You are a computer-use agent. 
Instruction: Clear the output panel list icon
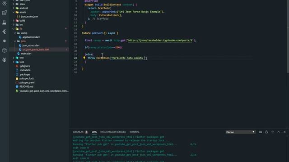tap(260, 132)
